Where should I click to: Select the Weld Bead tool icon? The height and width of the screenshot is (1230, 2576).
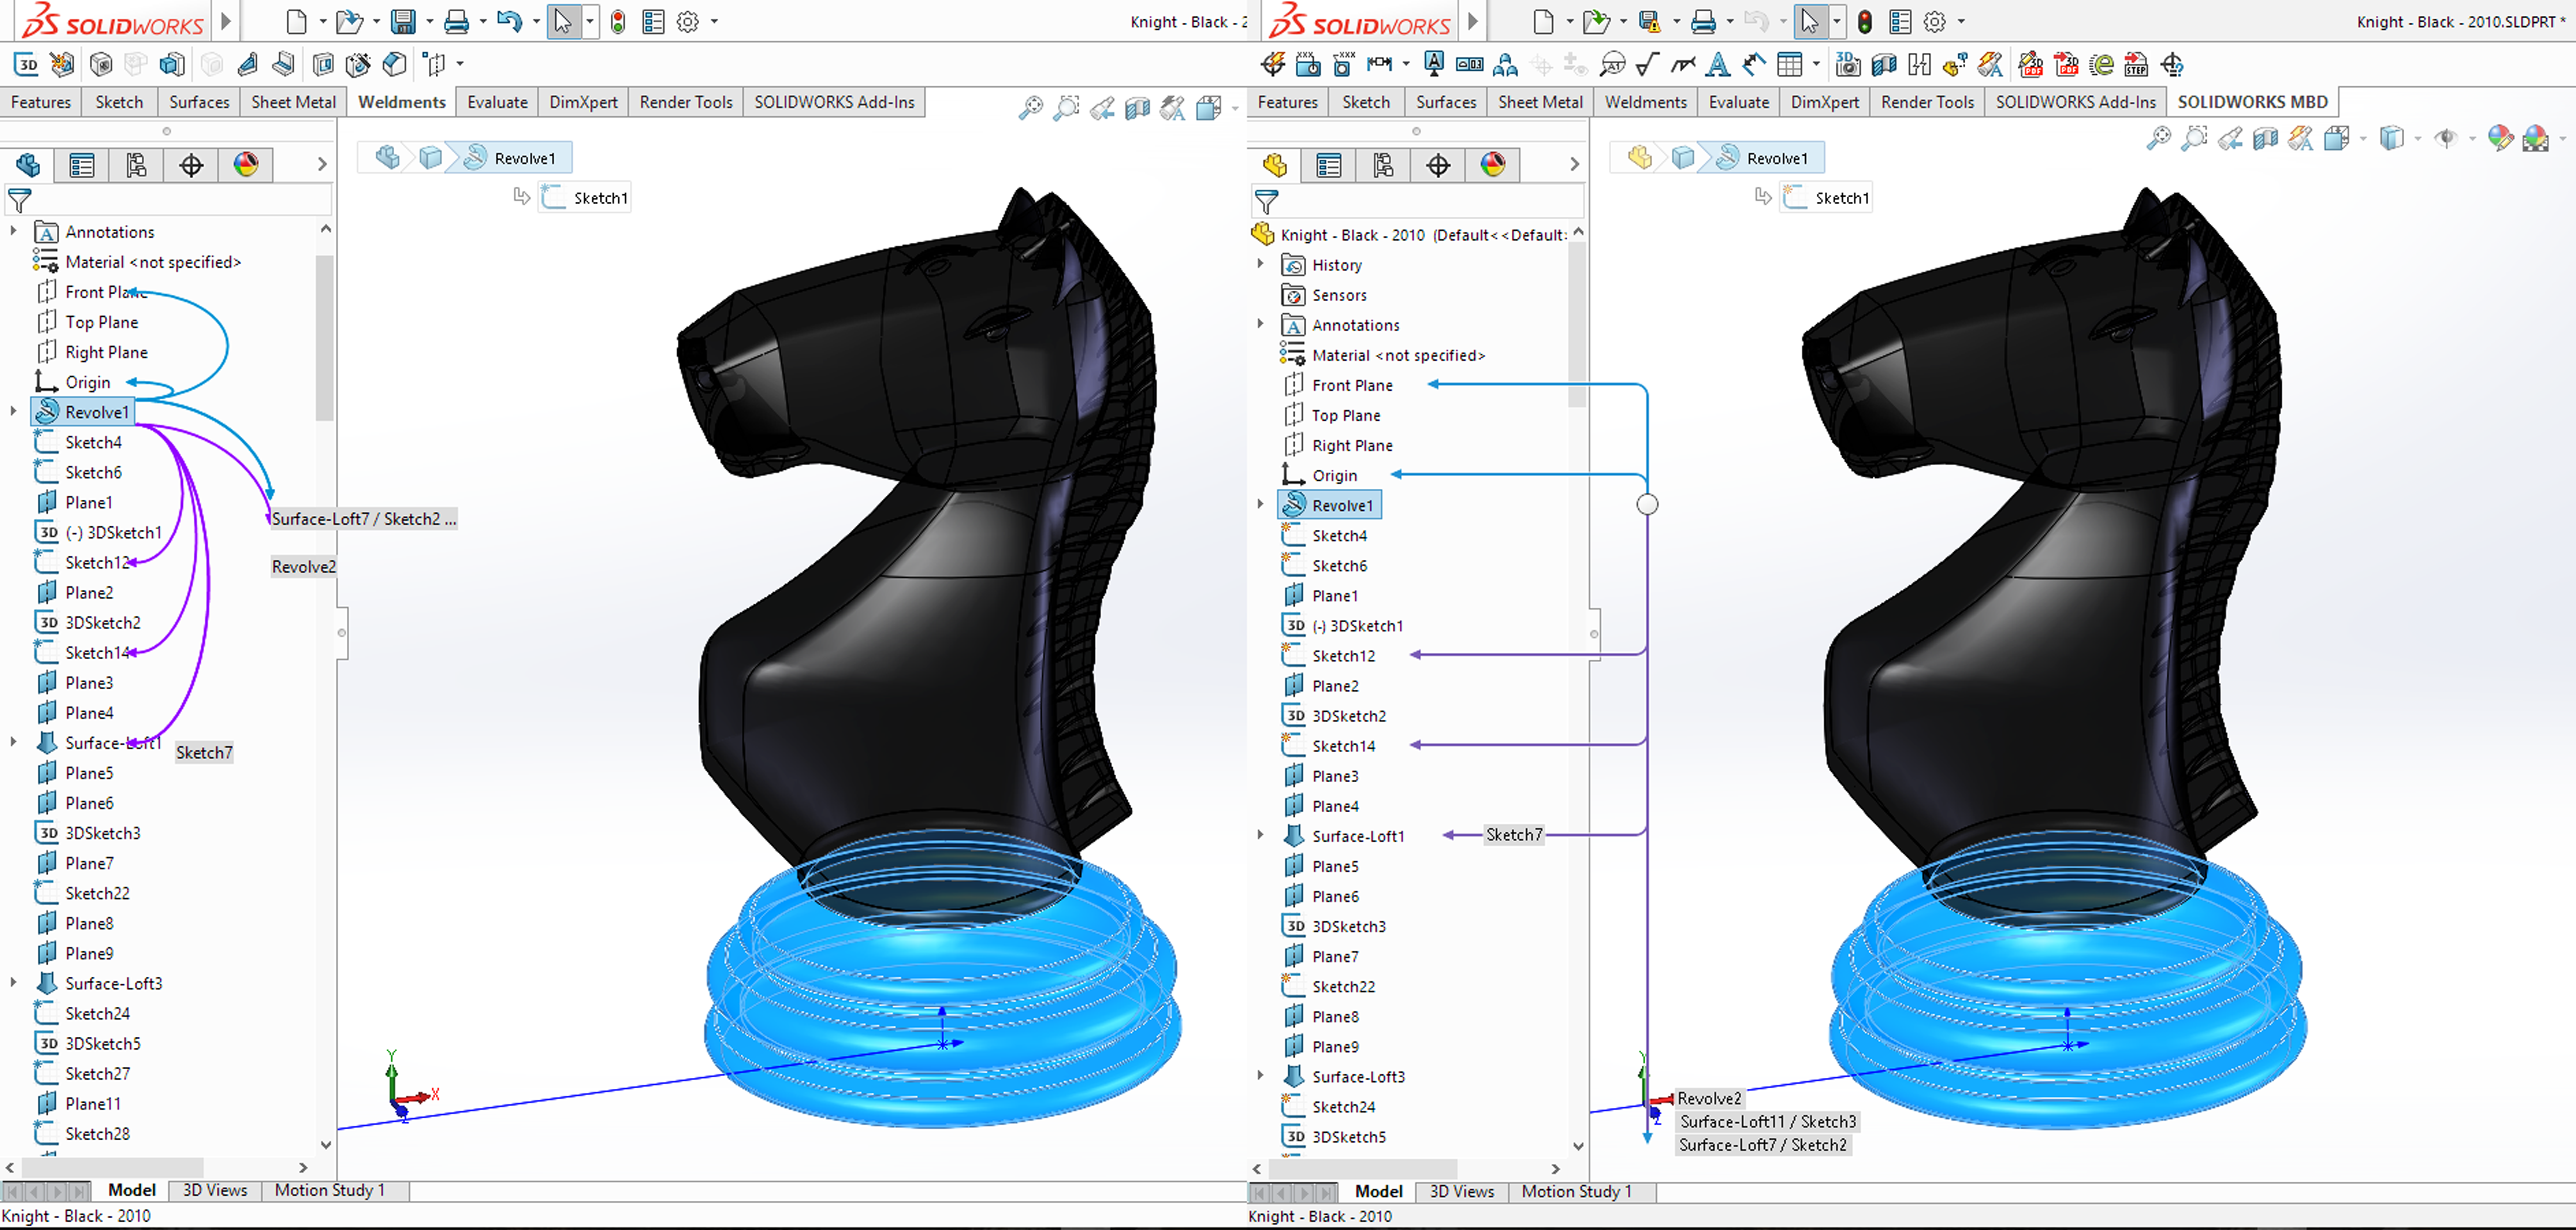coord(283,64)
